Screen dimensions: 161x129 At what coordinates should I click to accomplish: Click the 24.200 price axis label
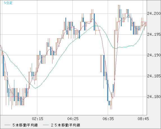(154, 13)
